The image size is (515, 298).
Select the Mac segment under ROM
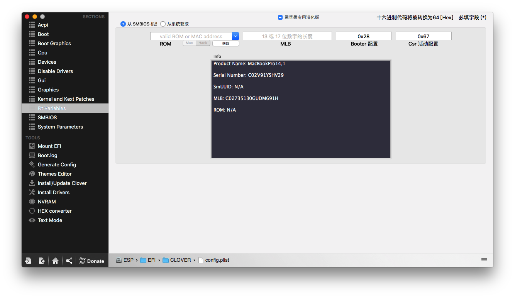(189, 43)
